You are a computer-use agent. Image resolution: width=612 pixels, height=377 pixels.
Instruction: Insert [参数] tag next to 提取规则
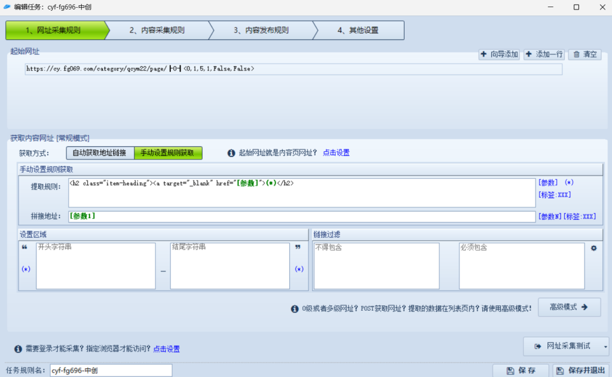pos(548,182)
